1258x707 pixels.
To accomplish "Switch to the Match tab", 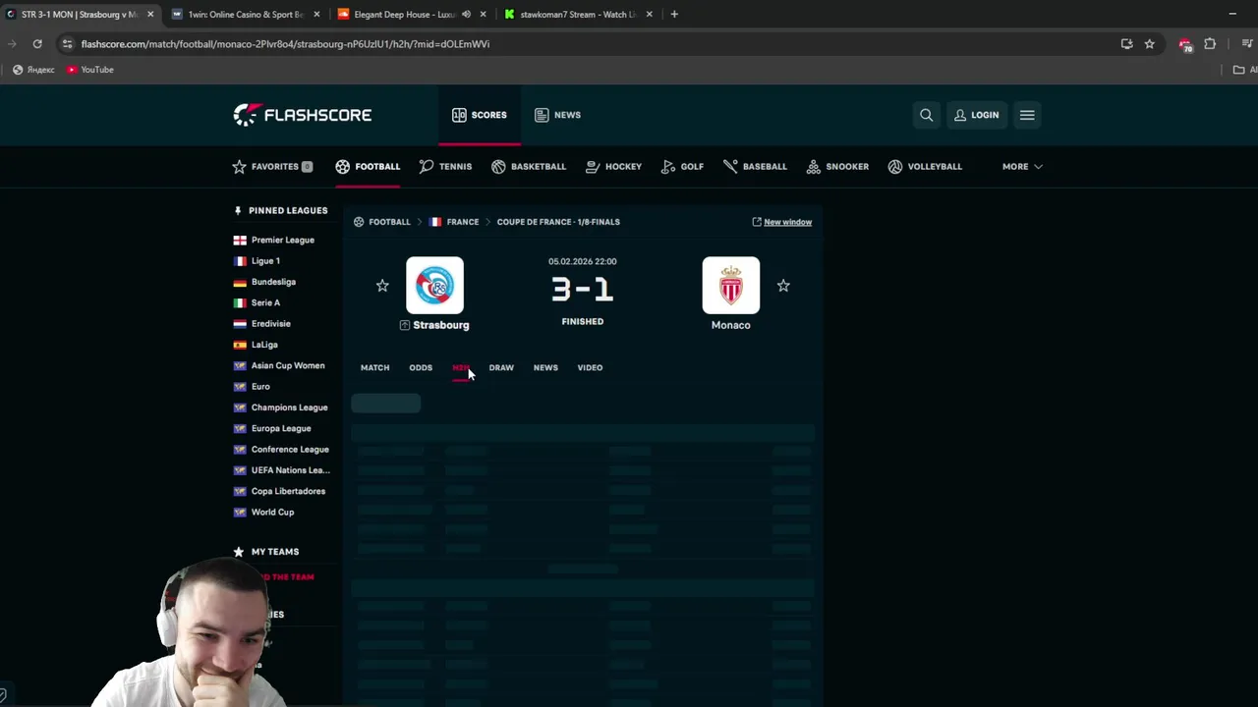I will (374, 368).
